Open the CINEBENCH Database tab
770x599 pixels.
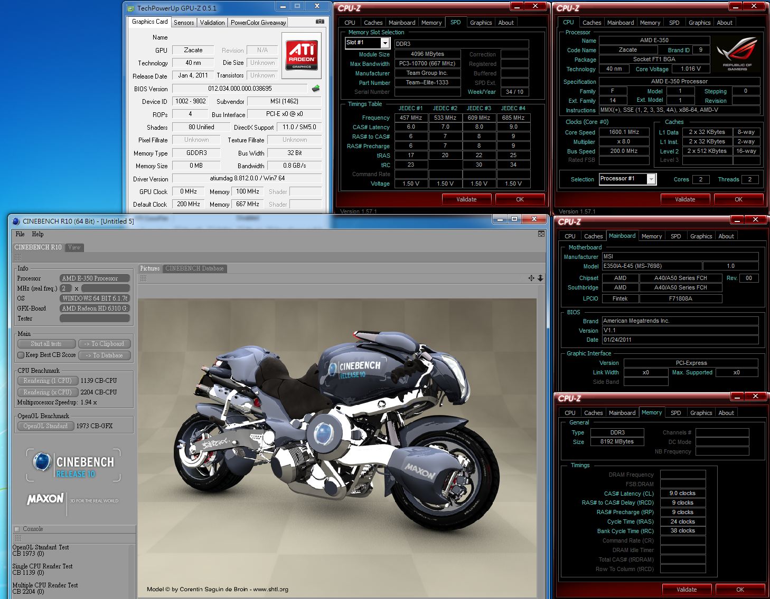pyautogui.click(x=194, y=268)
